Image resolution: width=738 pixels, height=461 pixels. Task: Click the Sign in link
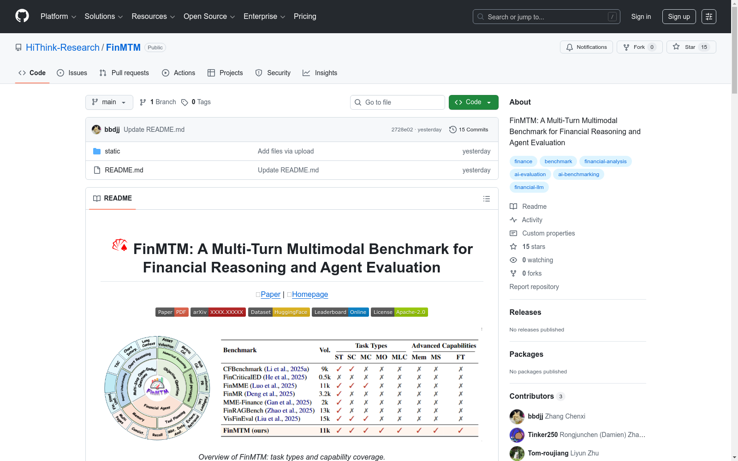pyautogui.click(x=641, y=17)
